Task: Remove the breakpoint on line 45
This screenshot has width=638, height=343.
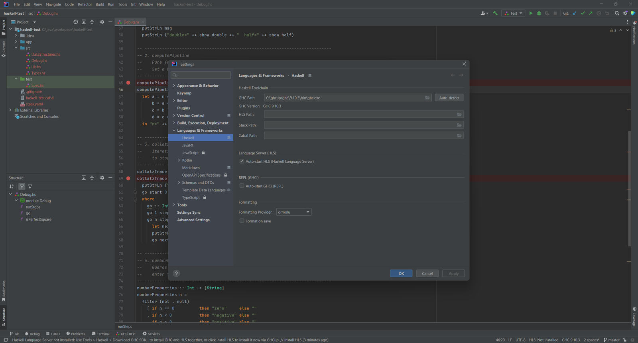Action: coord(128,83)
